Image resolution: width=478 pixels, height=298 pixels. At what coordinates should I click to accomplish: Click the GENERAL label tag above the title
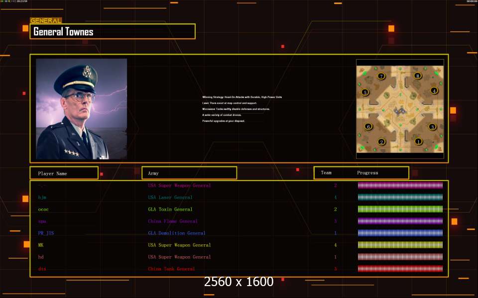(x=46, y=20)
